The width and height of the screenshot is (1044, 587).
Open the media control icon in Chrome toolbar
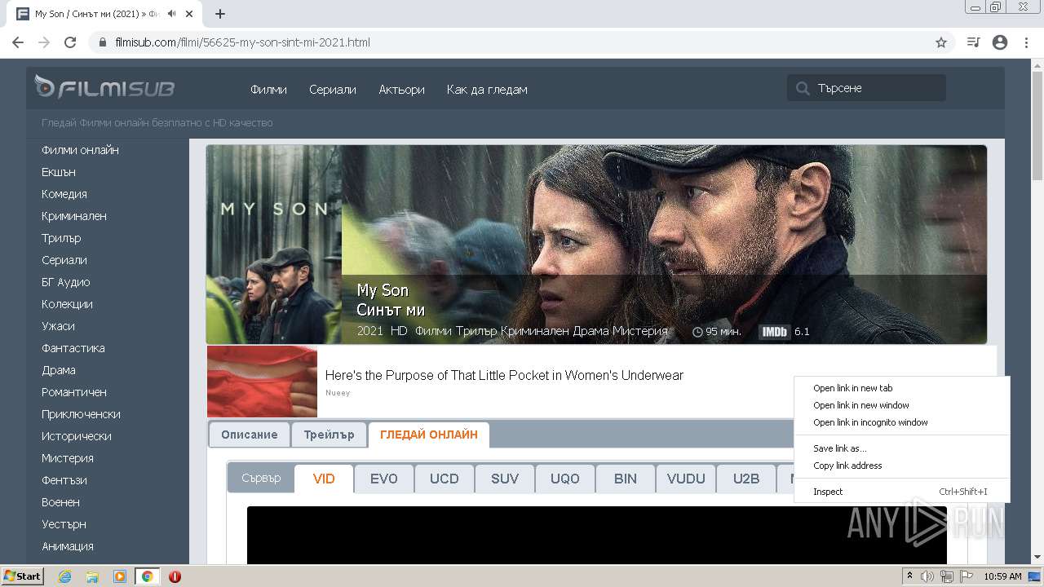pyautogui.click(x=973, y=42)
